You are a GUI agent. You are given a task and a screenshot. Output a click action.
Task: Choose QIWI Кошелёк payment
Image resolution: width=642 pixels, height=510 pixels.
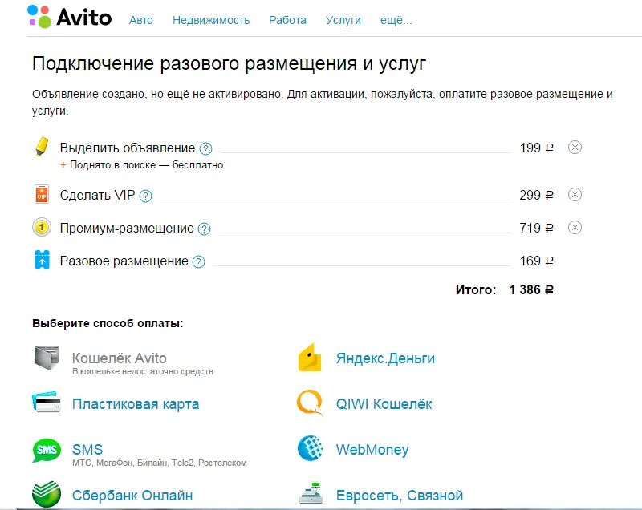pyautogui.click(x=384, y=404)
